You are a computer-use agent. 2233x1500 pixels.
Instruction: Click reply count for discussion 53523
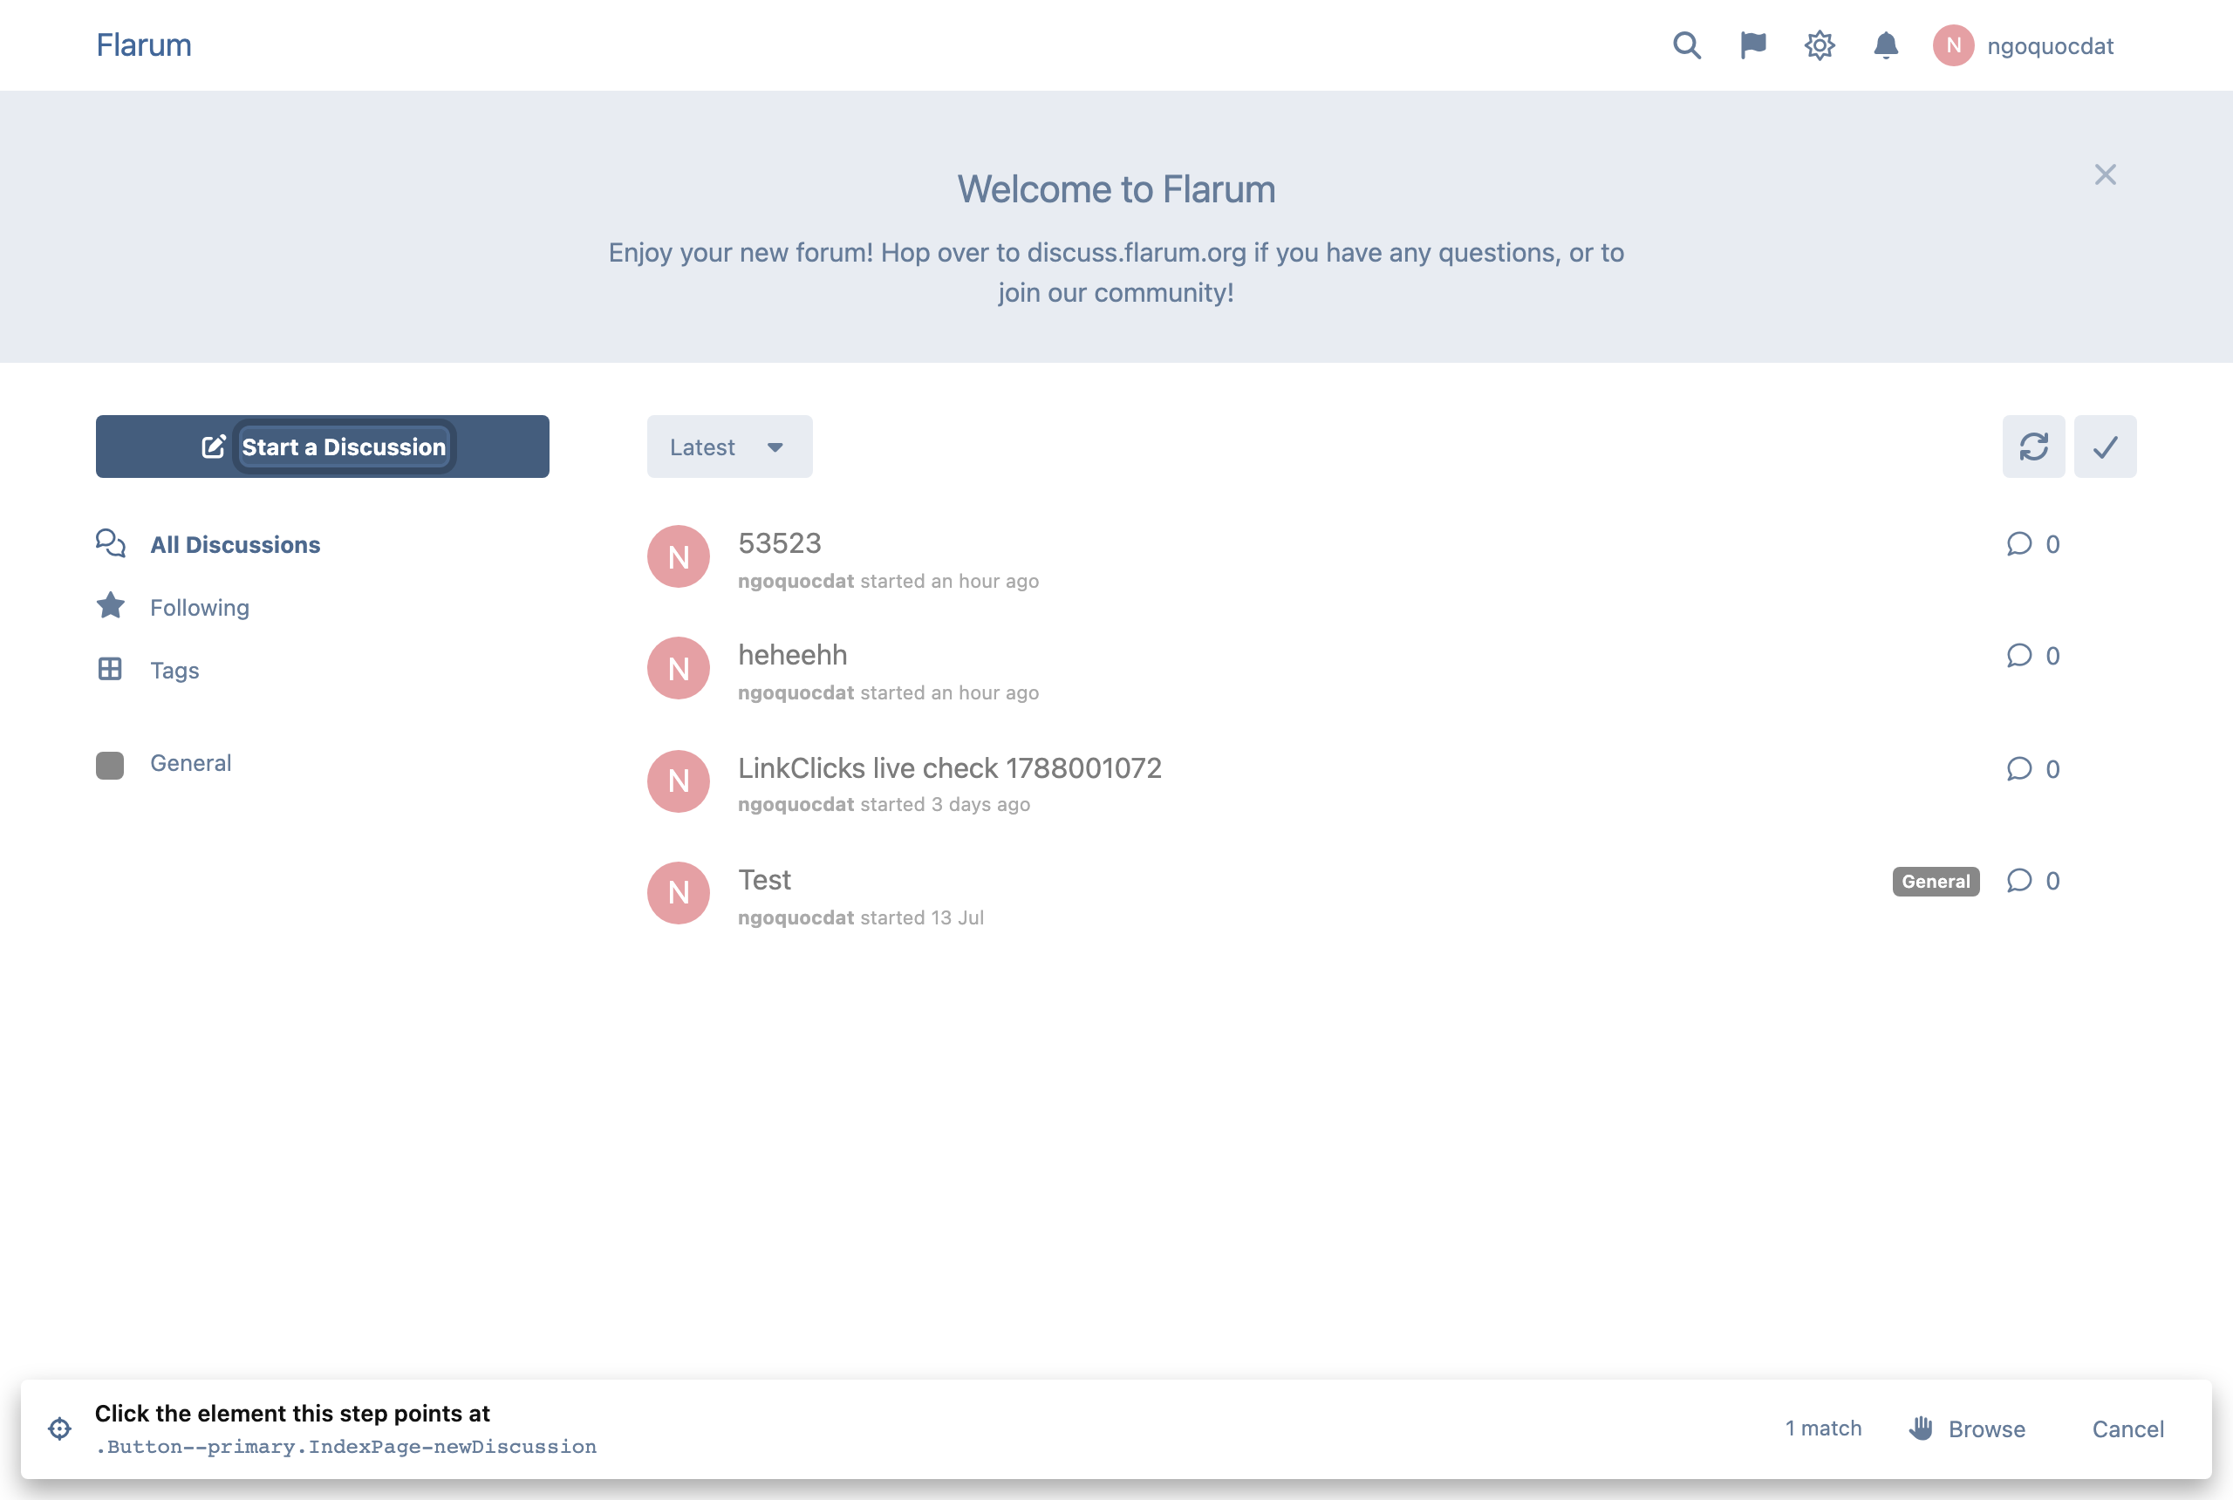[x=2032, y=543]
